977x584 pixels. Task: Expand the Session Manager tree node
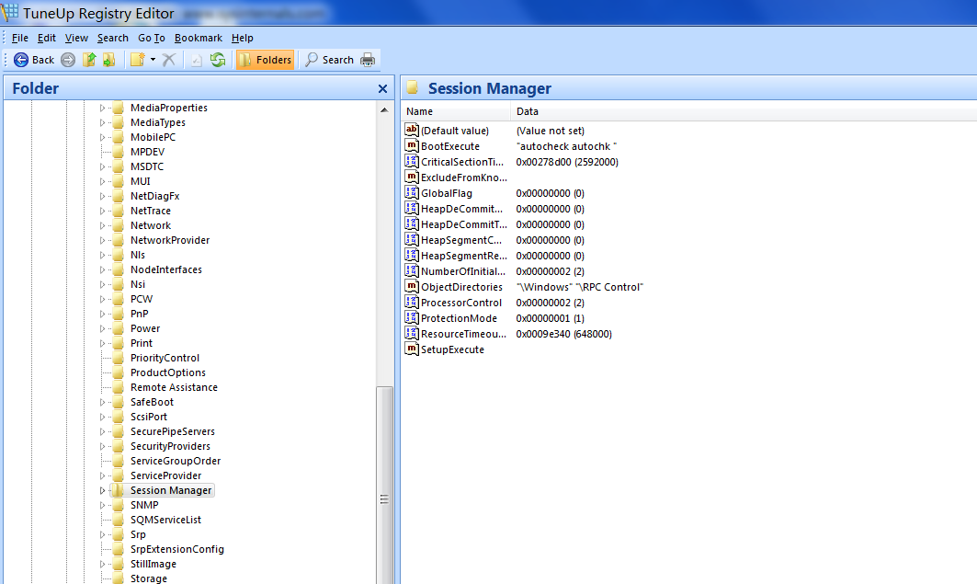pos(103,490)
